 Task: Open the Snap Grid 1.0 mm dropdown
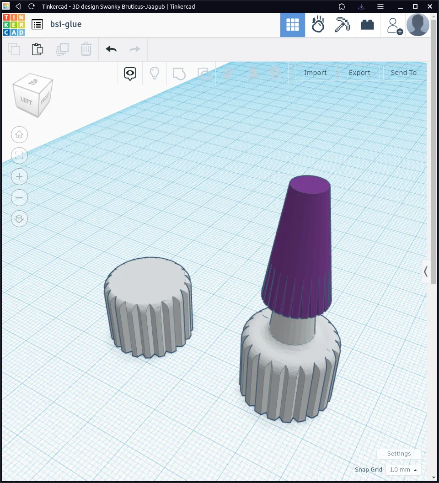[403, 470]
